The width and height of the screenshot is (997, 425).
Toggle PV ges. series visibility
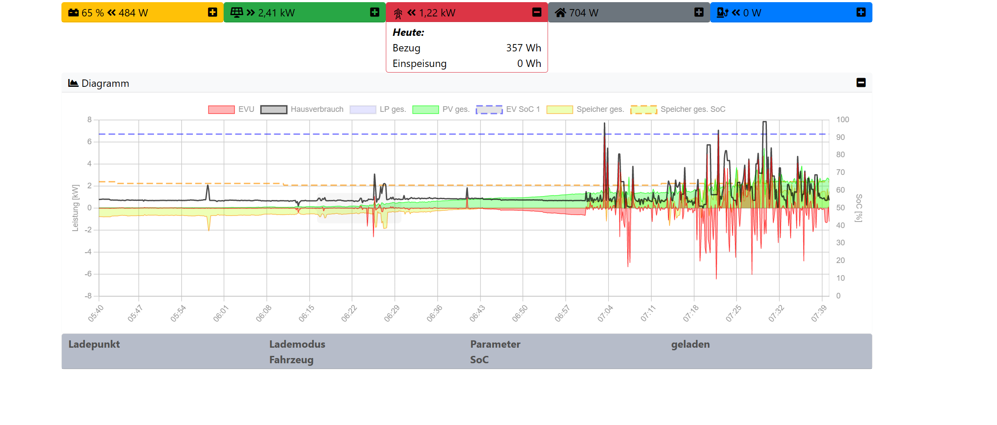click(x=455, y=109)
